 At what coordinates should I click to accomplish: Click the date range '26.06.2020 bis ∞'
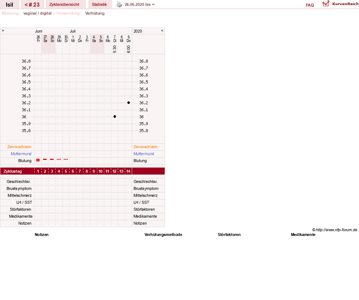click(140, 5)
